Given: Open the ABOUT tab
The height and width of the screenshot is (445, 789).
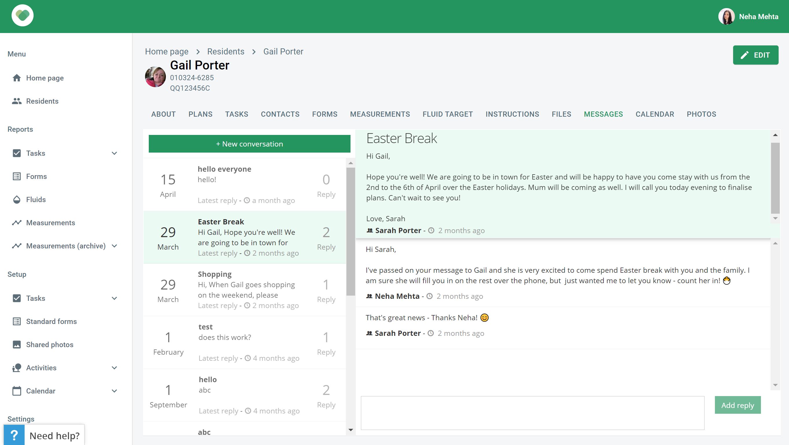Looking at the screenshot, I should [164, 114].
